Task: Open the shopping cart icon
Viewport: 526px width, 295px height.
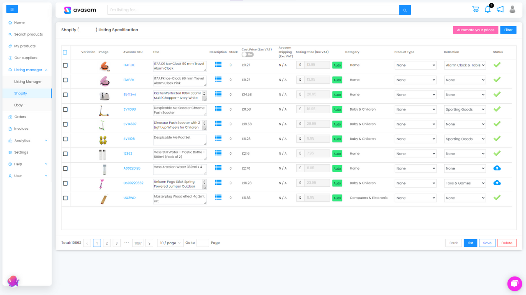Action: tap(475, 9)
